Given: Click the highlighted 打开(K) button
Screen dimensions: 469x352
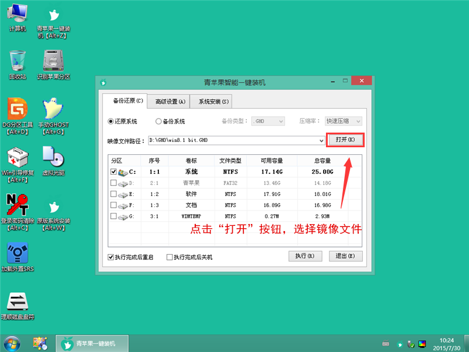Looking at the screenshot, I should pyautogui.click(x=345, y=140).
